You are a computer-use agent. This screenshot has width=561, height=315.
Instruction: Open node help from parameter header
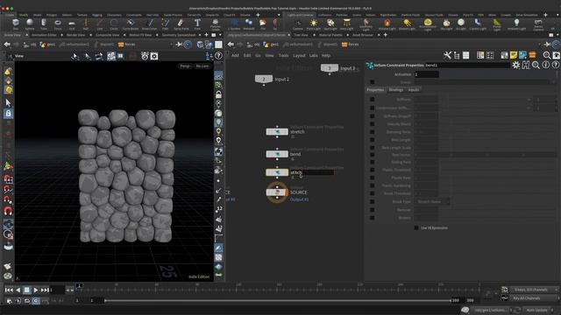tap(555, 65)
